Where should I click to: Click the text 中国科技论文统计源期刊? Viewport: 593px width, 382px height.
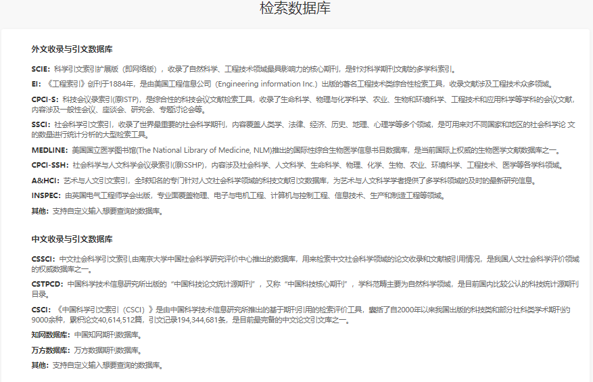tap(213, 284)
